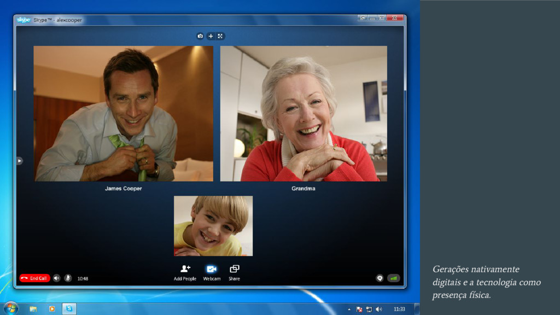560x315 pixels.
Task: Take a video snapshot with camera icon
Action: 200,36
